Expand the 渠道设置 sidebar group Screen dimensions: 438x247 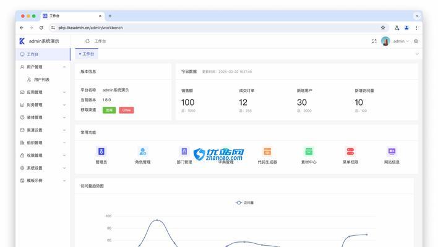[64, 130]
